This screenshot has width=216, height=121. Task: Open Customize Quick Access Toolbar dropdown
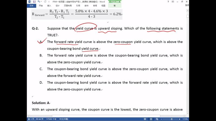(x=49, y=2)
